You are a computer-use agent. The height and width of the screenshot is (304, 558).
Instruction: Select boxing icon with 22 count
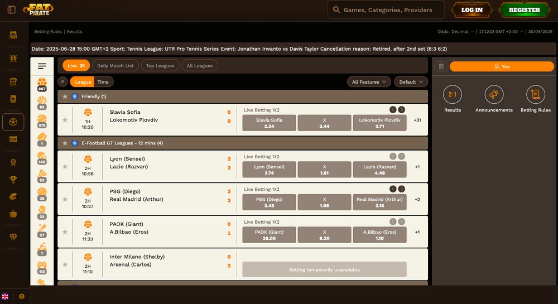pyautogui.click(x=42, y=213)
